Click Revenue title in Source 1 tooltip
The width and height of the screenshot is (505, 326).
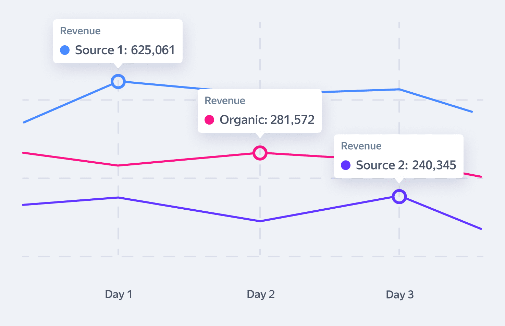click(80, 31)
